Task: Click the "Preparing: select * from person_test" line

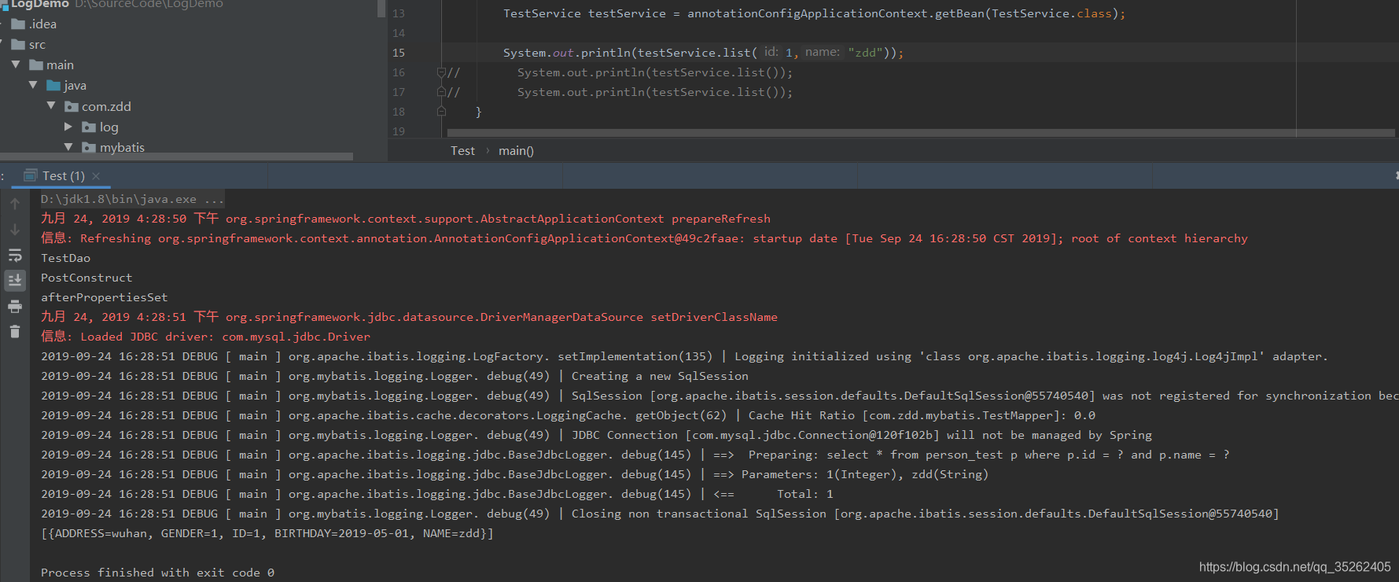Action: pos(635,455)
